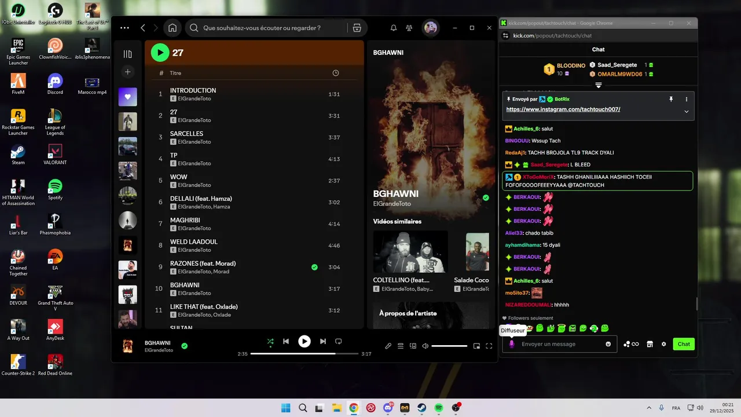Skip to the previous track
The image size is (741, 417).
[x=286, y=342]
